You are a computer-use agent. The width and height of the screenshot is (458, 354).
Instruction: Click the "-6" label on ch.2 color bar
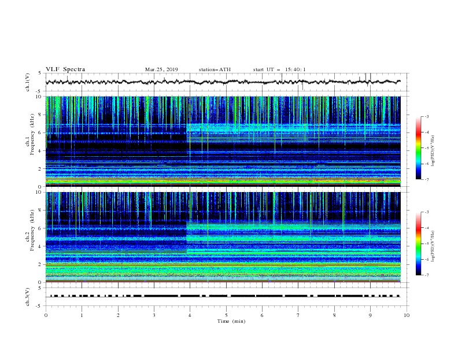(427, 259)
